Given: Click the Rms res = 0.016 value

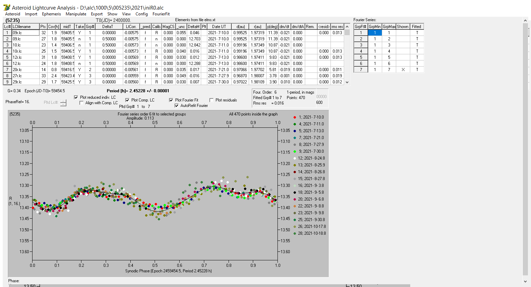Looking at the screenshot, I should point(269,103).
